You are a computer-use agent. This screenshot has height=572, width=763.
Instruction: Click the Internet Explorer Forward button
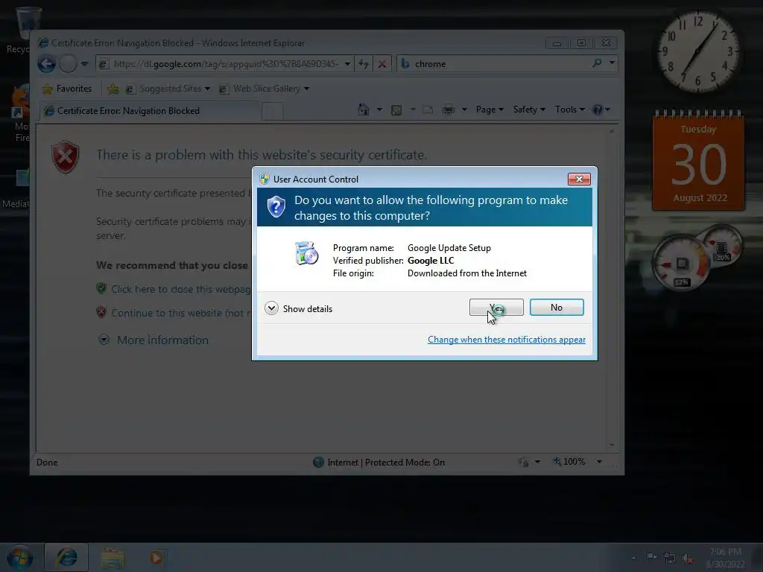[68, 64]
